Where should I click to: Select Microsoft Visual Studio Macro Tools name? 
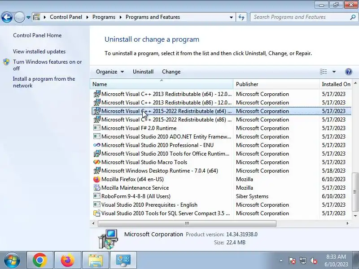(144, 162)
